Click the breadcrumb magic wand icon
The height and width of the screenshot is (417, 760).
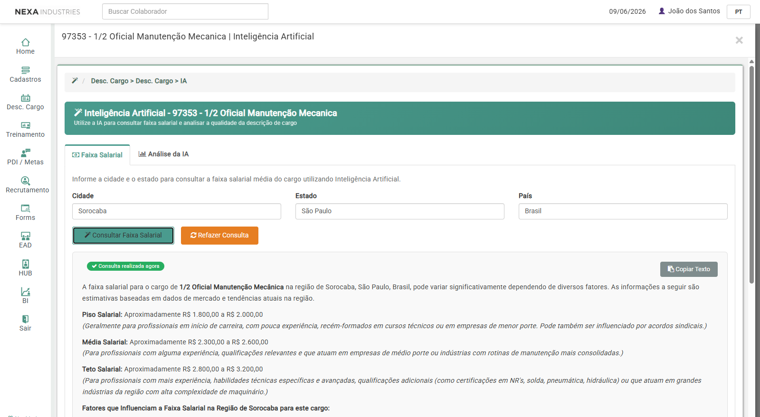click(75, 81)
